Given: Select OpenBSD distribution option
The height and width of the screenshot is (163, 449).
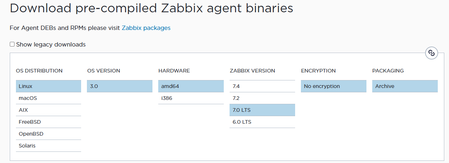Looking at the screenshot, I should (x=49, y=134).
